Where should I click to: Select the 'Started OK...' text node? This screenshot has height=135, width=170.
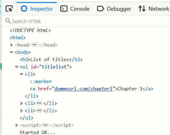click(37, 133)
